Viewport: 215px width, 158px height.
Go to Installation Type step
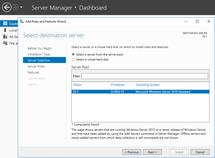[39, 54]
